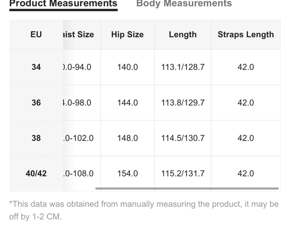290x228 pixels.
Task: Select the EU size 36 row label
Action: 36,103
